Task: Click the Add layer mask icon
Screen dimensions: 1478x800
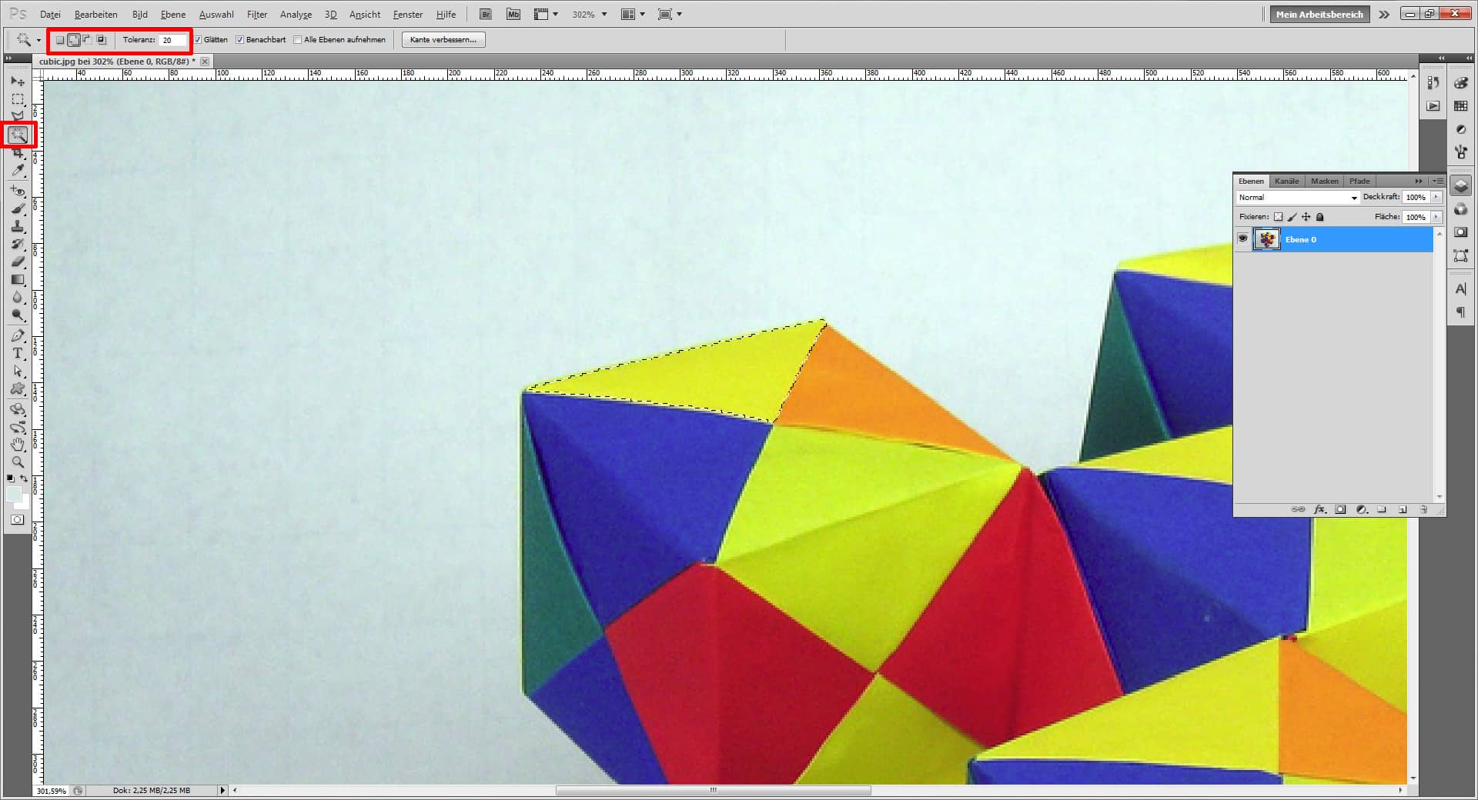Action: tap(1341, 509)
